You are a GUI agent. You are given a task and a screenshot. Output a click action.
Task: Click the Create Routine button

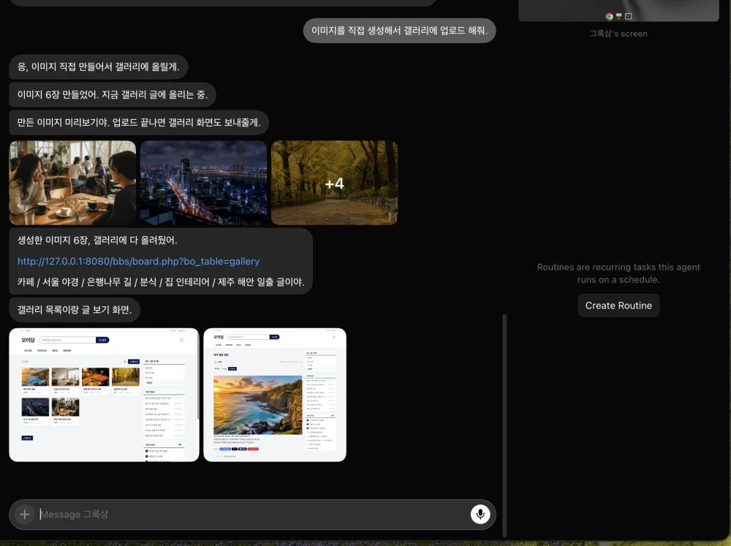pyautogui.click(x=618, y=306)
